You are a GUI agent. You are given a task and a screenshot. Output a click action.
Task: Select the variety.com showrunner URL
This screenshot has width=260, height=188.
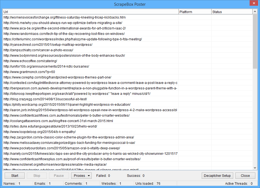click(x=90, y=153)
